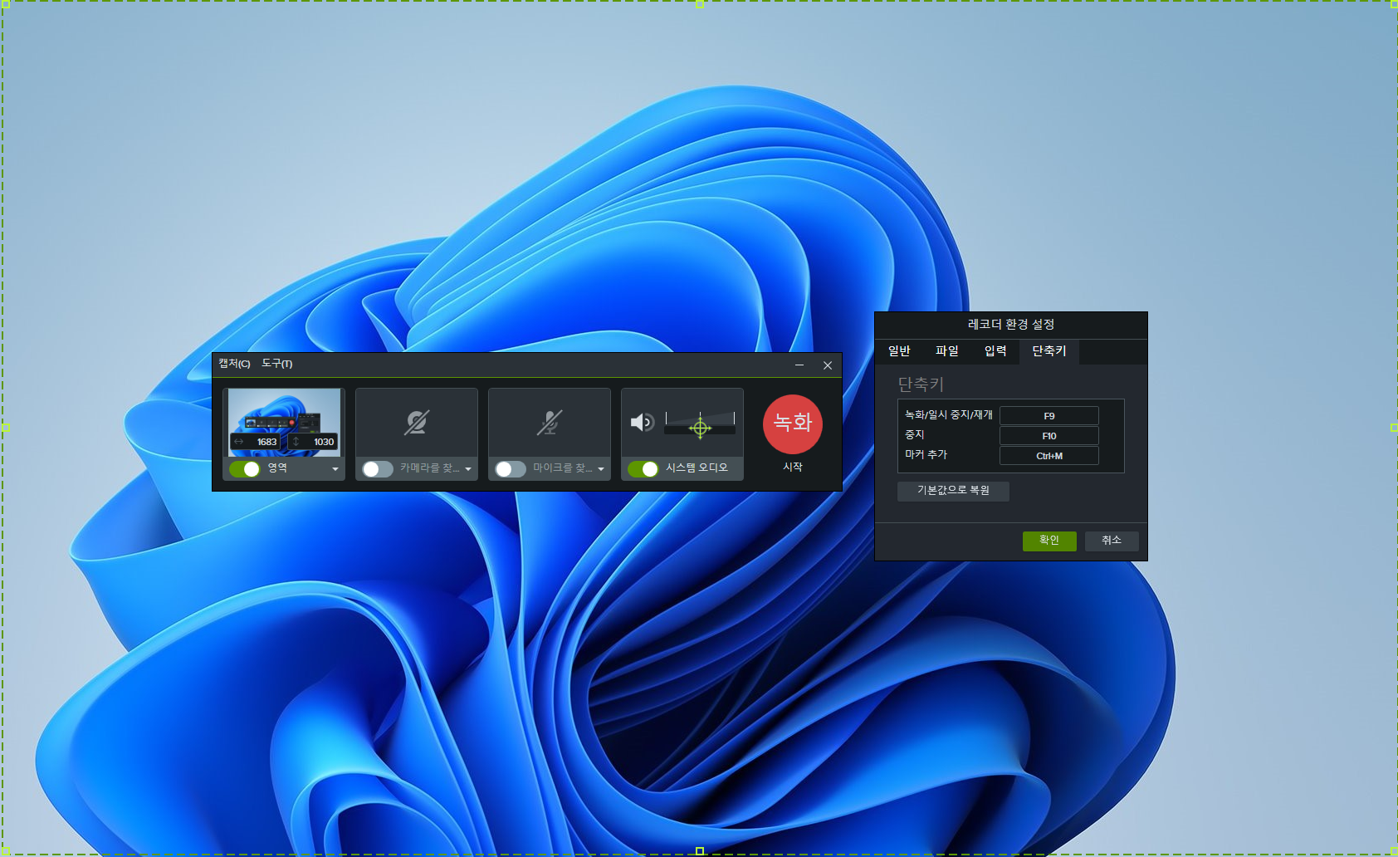Image resolution: width=1398 pixels, height=857 pixels.
Task: Select the 단축키 tab
Action: [x=1049, y=351]
